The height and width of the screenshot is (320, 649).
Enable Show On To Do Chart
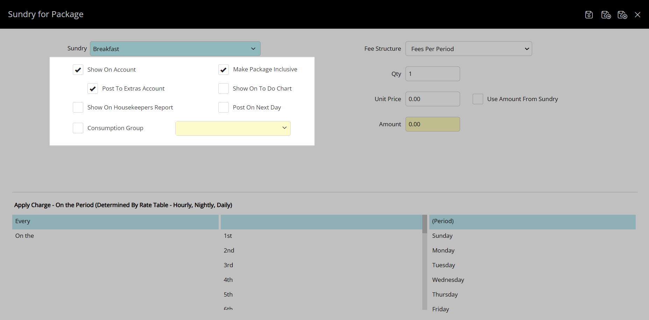pyautogui.click(x=224, y=88)
